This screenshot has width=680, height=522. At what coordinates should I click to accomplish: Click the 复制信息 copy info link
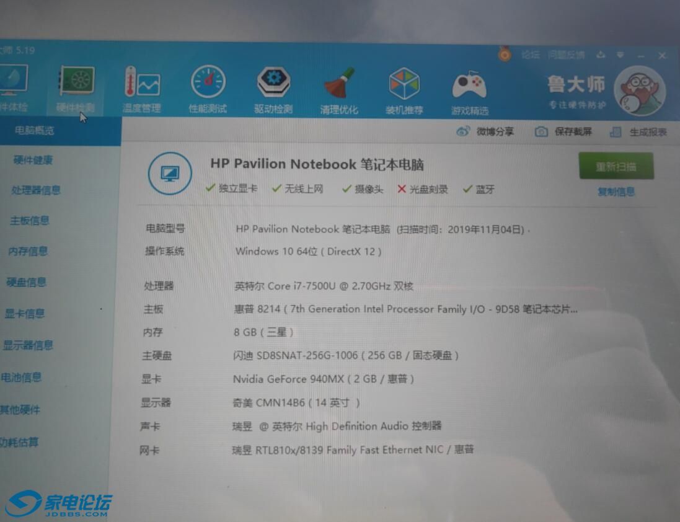(616, 192)
